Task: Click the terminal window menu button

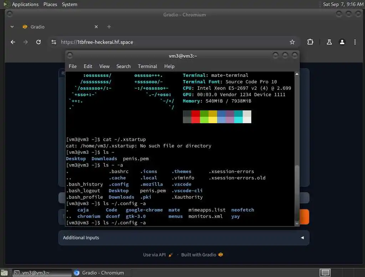Action: 70,56
